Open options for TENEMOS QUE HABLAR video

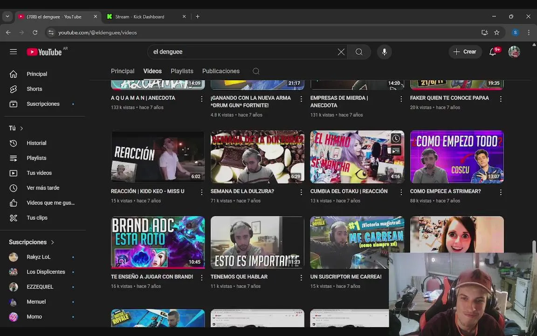coord(301,277)
